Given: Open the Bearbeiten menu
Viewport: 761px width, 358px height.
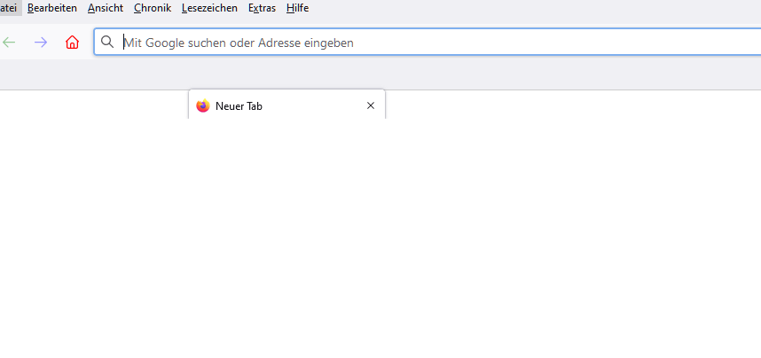Looking at the screenshot, I should point(52,8).
